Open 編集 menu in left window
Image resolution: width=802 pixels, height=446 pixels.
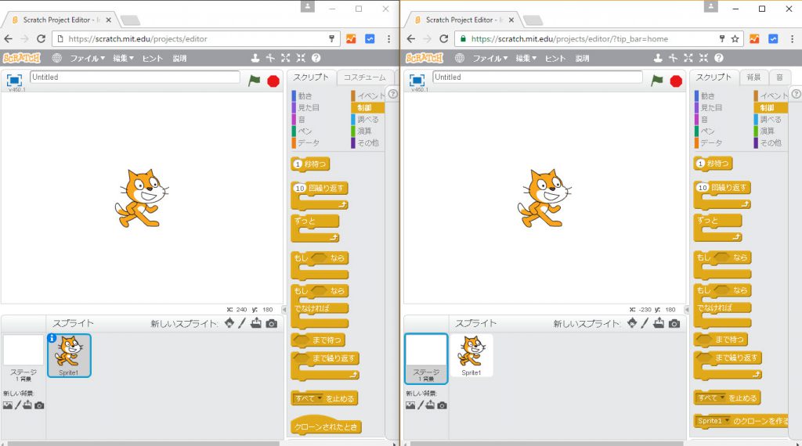(123, 58)
